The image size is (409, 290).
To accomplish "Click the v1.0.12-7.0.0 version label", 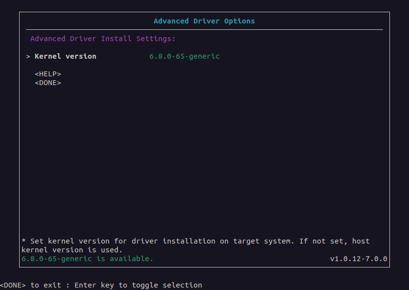I will (359, 259).
